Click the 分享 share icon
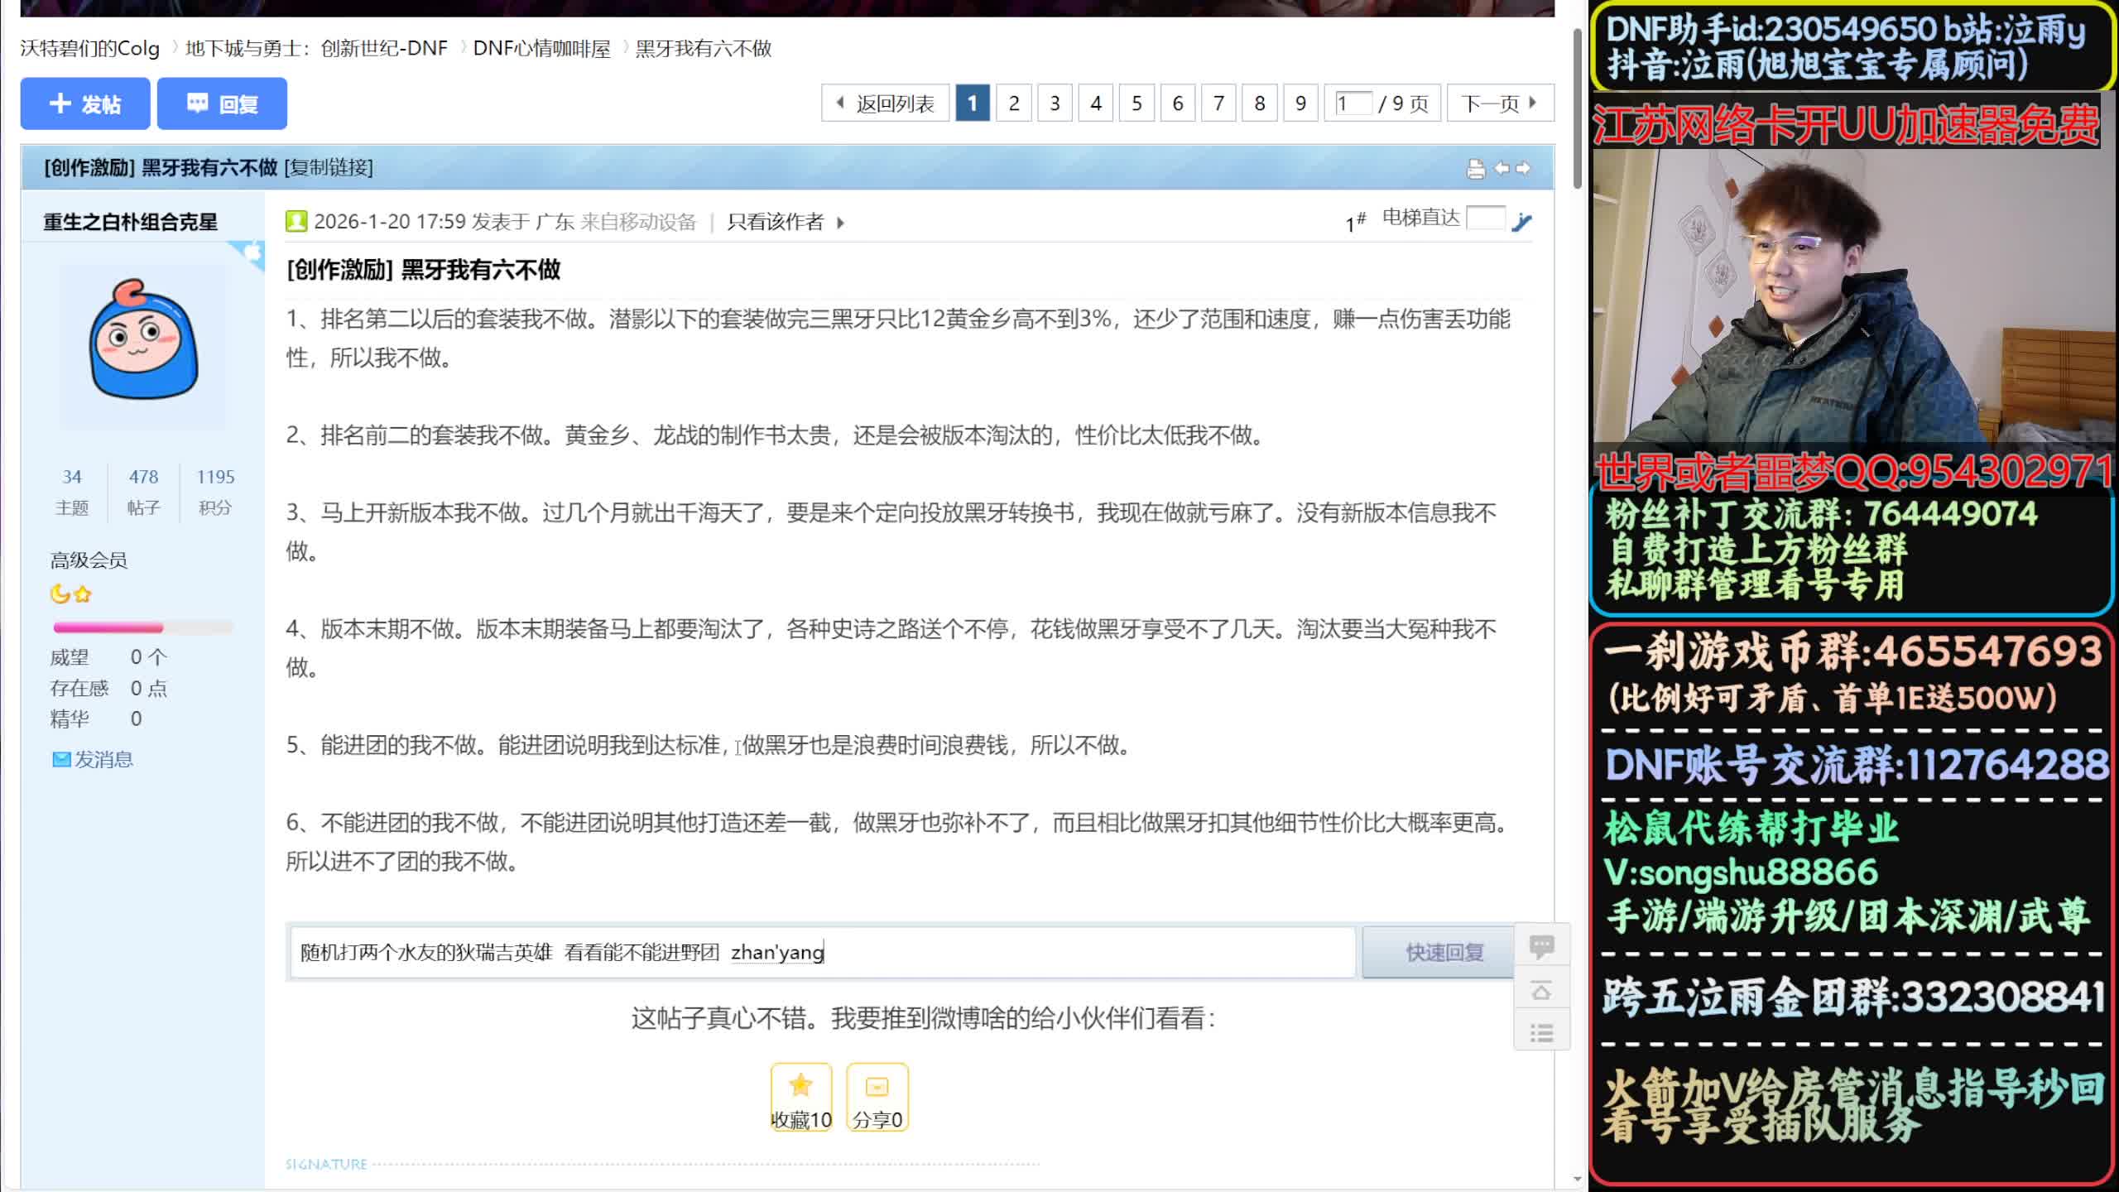The image size is (2119, 1192). tap(877, 1086)
